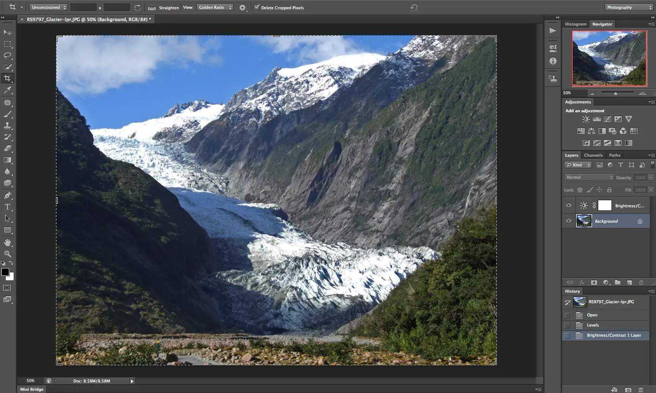Open the Kind filter dropdown
The width and height of the screenshot is (656, 393).
pos(578,165)
